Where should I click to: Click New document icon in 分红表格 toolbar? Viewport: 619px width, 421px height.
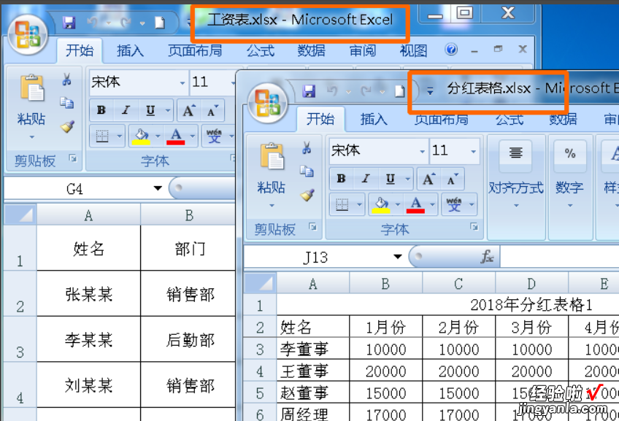(x=400, y=91)
